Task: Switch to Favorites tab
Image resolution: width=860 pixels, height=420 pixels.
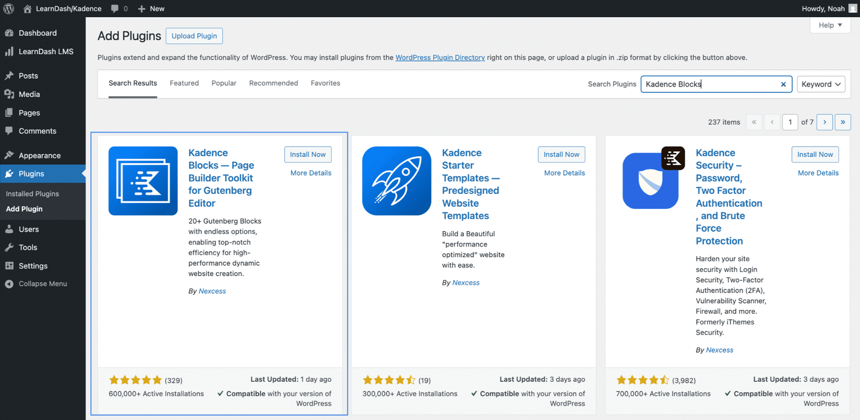Action: coord(325,83)
